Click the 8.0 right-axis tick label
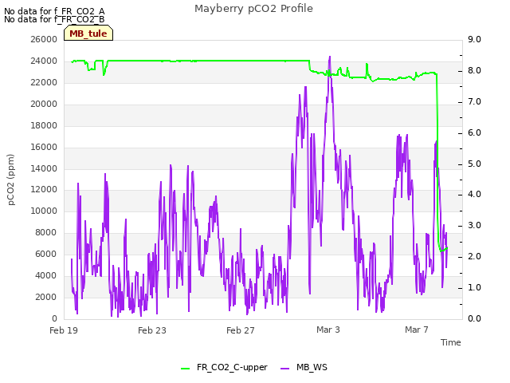Screen dimensions: 510x383 (474, 71)
